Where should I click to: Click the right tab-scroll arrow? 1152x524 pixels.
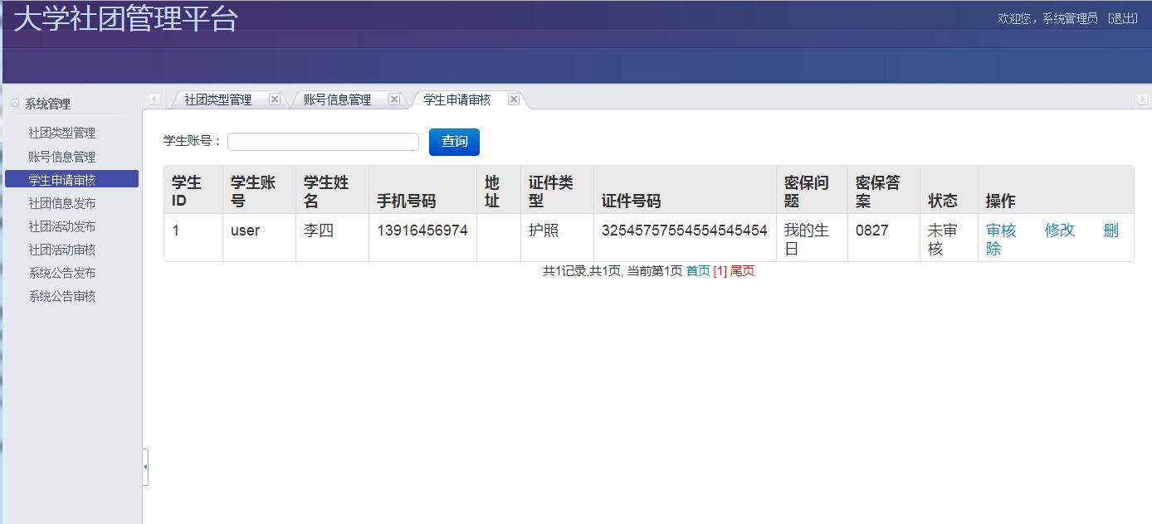pos(1143,98)
